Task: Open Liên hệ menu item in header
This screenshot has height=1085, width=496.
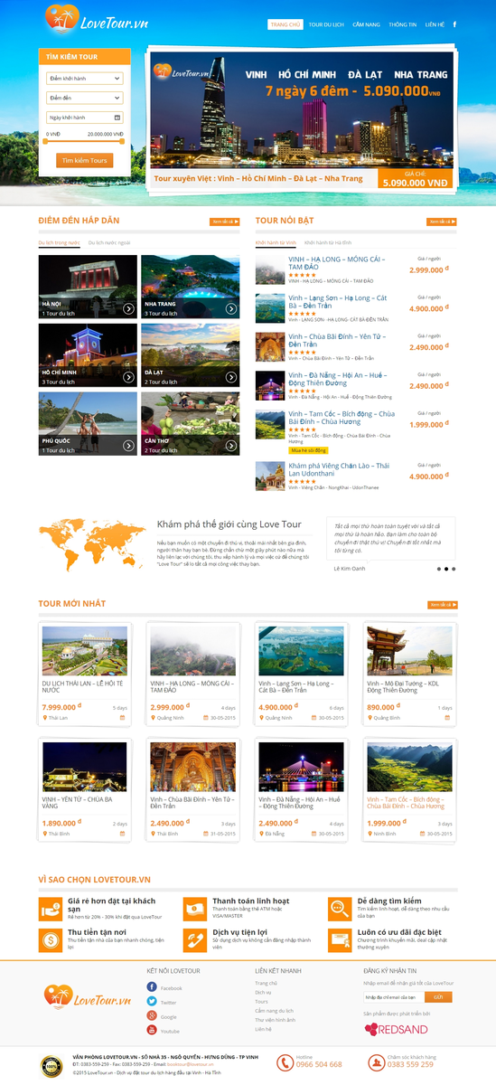Action: click(x=435, y=25)
